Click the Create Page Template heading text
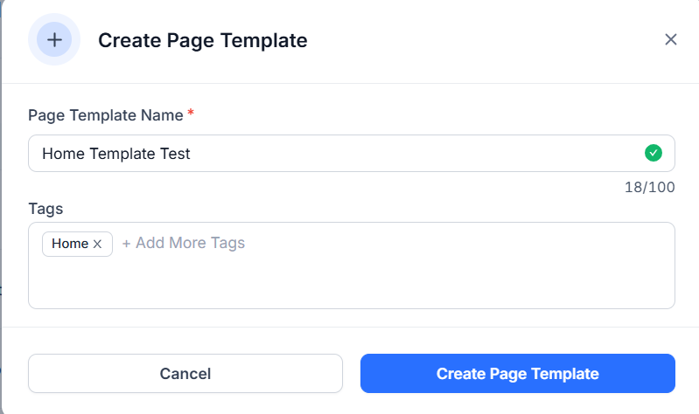 point(202,40)
